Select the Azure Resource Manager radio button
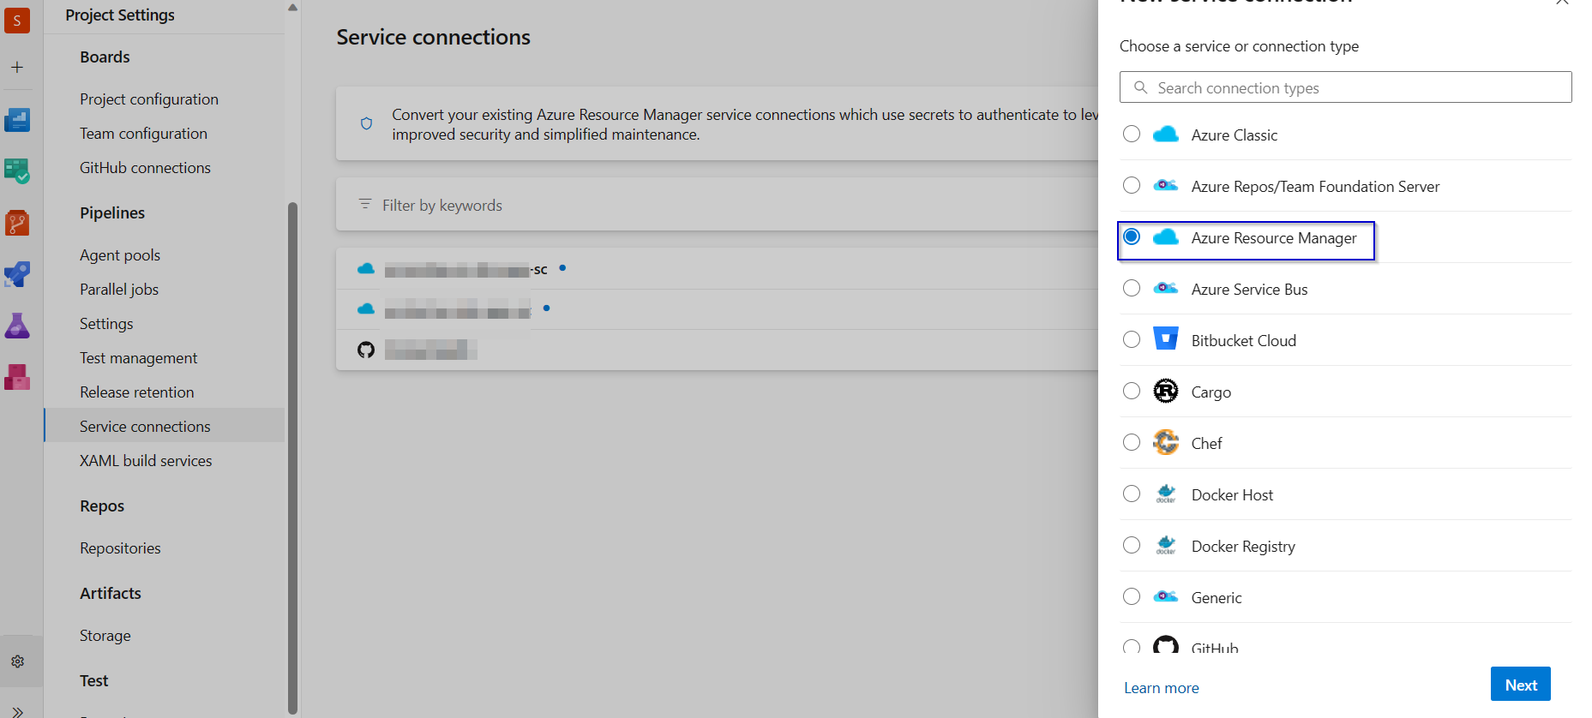1592x718 pixels. pyautogui.click(x=1132, y=236)
